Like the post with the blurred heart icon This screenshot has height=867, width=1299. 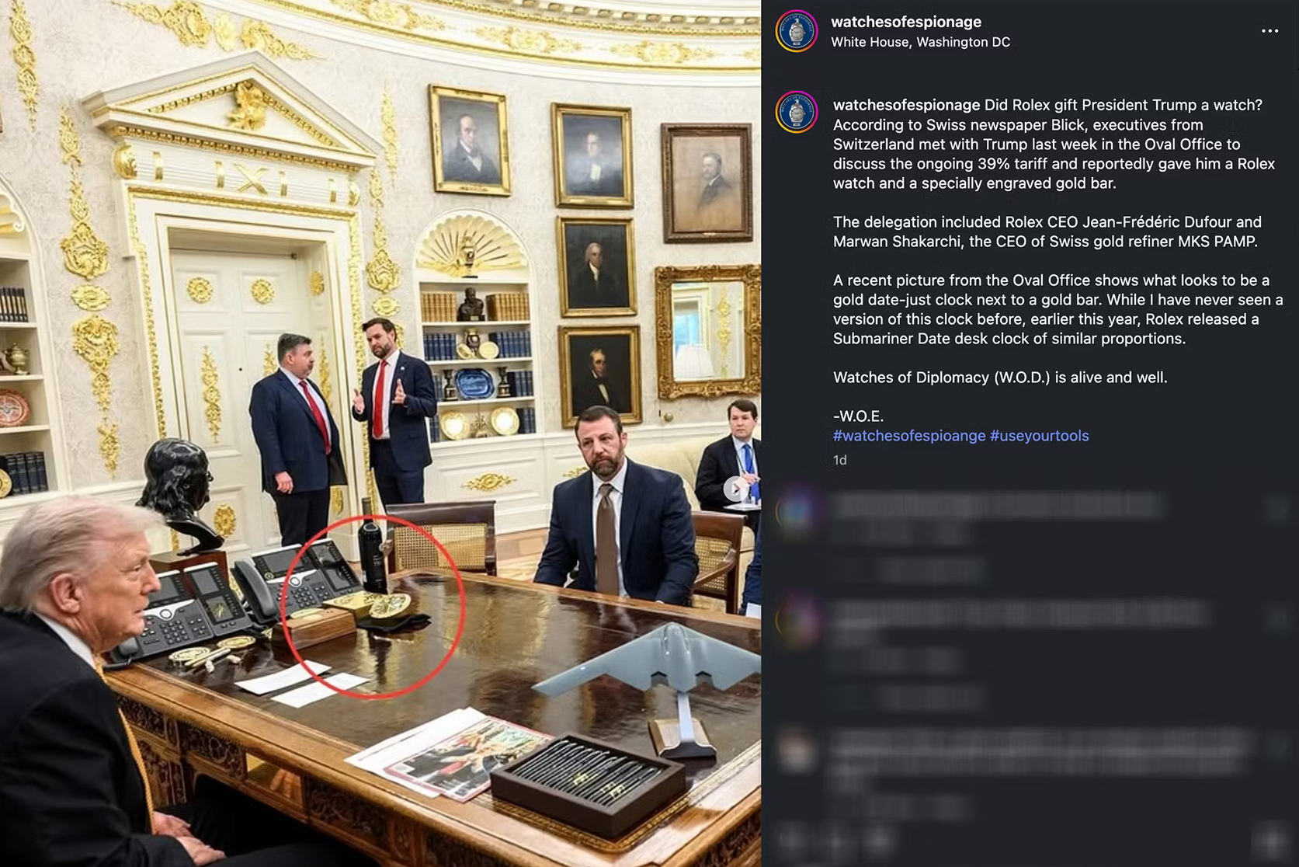coord(791,840)
